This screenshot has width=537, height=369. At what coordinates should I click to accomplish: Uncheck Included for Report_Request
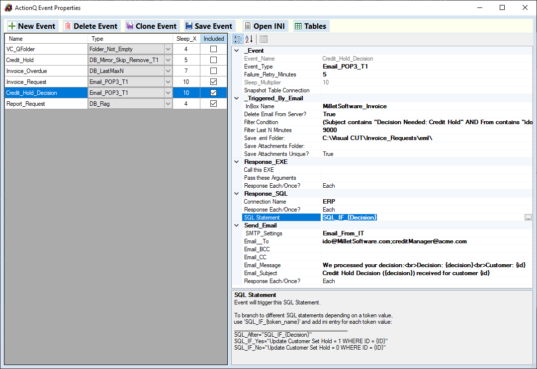click(213, 104)
